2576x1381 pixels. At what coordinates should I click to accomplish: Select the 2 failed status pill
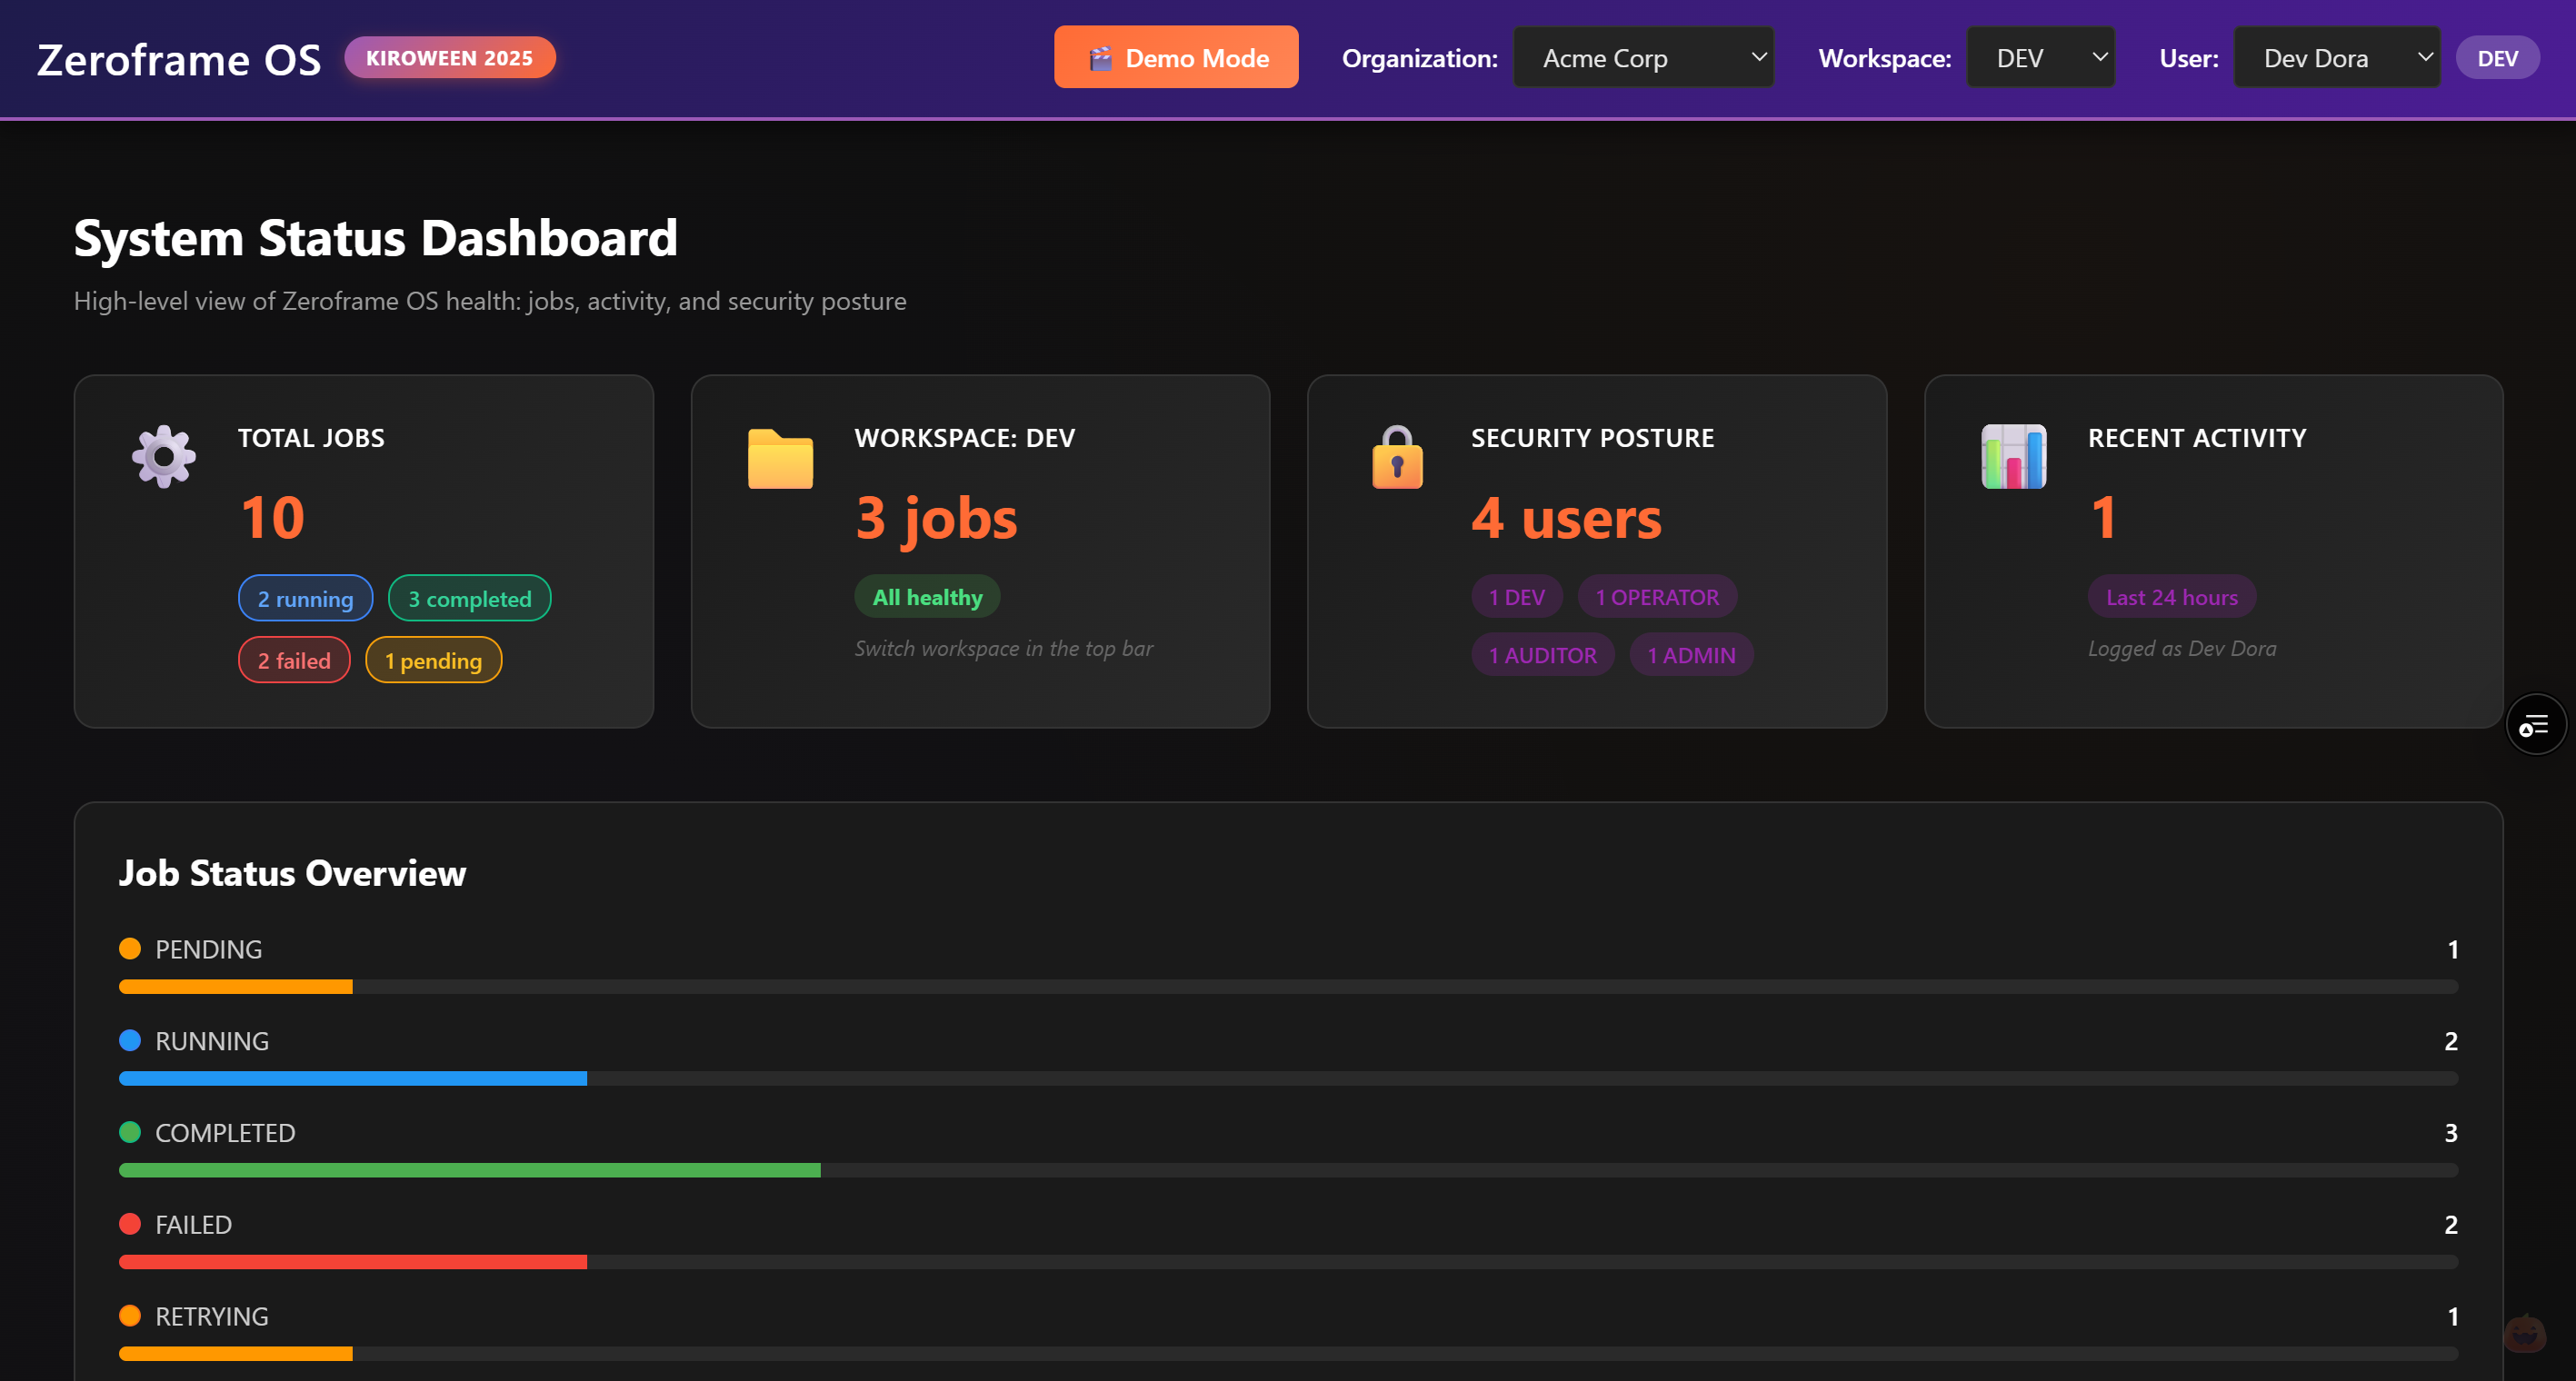tap(294, 661)
